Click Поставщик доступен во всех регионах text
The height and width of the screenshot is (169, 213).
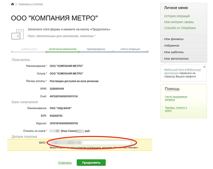pos(74,81)
